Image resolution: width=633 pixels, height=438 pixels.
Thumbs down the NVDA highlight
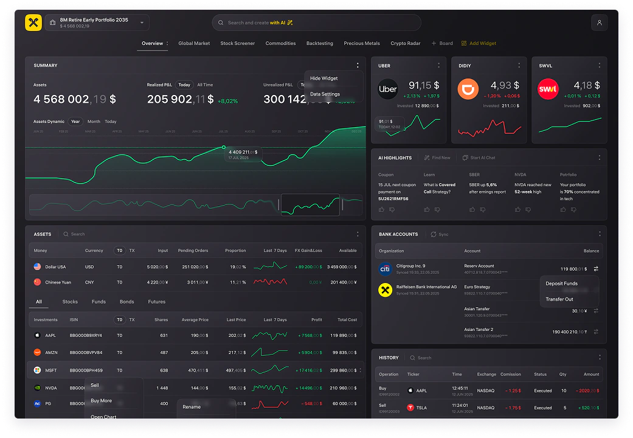[528, 209]
